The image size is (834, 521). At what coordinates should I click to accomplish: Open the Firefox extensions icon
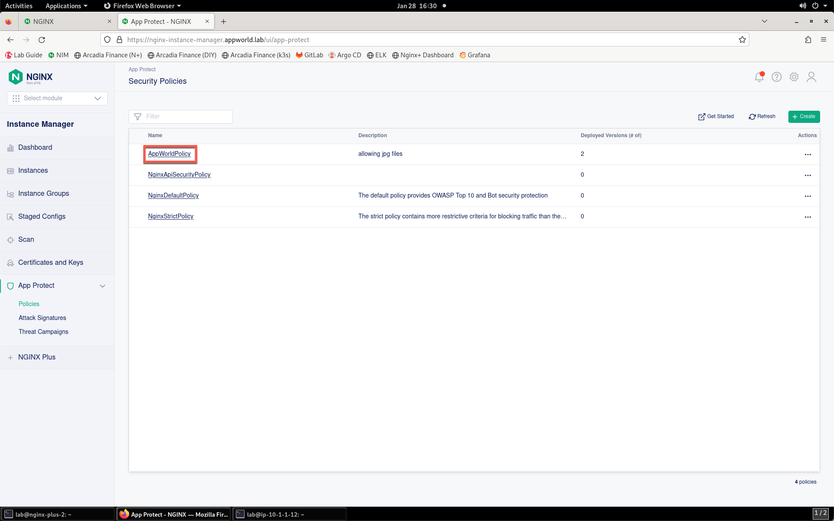click(x=808, y=40)
